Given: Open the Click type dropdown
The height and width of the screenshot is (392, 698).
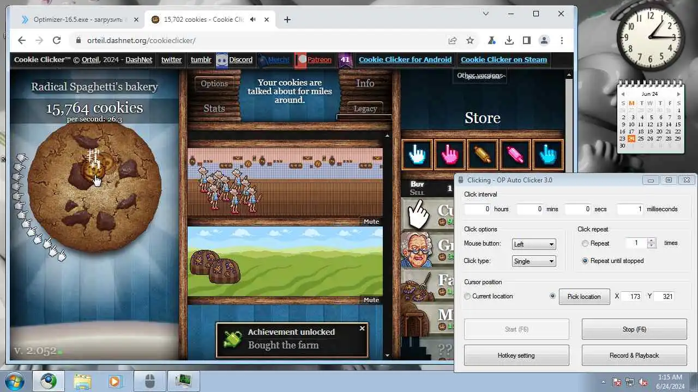Looking at the screenshot, I should pyautogui.click(x=534, y=261).
